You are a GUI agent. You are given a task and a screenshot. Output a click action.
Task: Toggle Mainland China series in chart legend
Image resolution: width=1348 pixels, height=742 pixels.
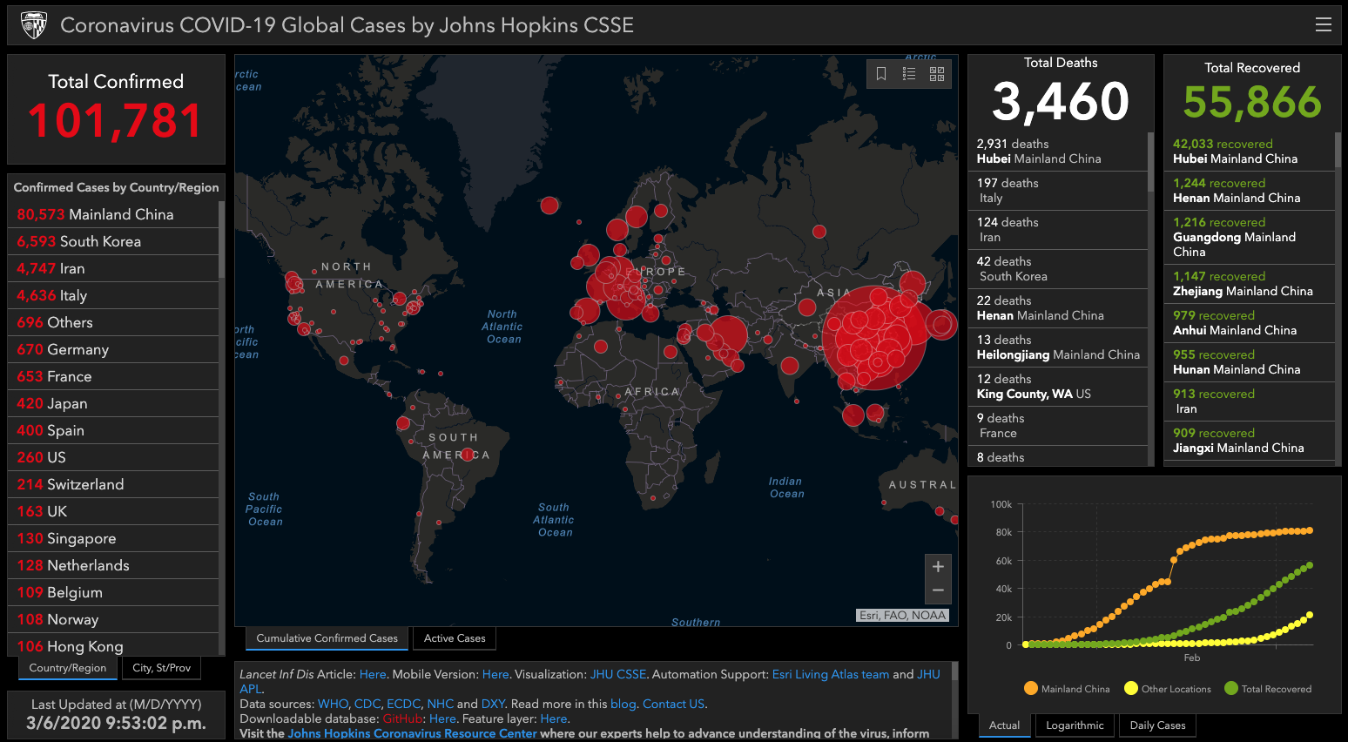(x=1067, y=688)
